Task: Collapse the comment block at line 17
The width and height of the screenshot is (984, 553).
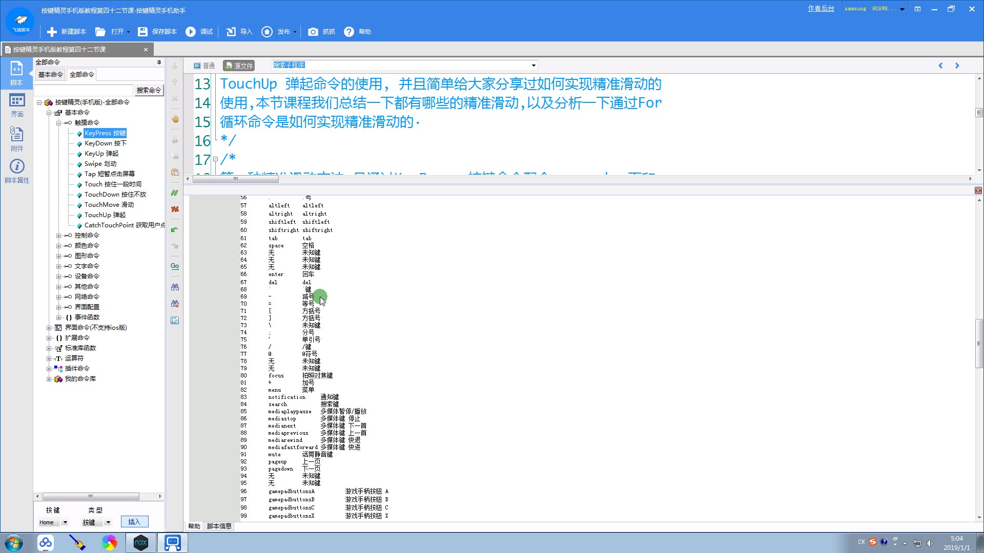Action: (x=215, y=159)
